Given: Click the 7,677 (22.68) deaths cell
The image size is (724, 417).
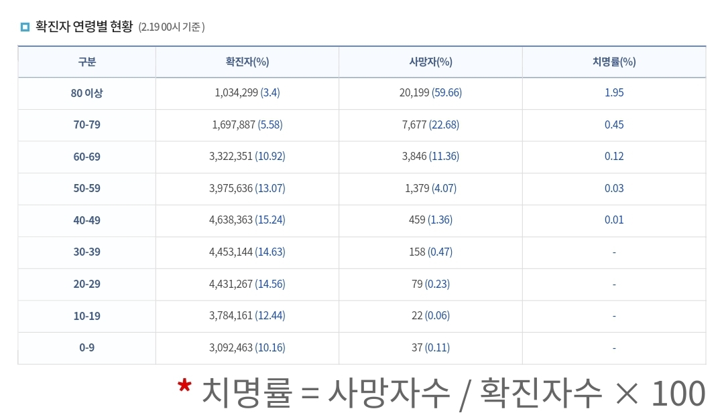Looking at the screenshot, I should pyautogui.click(x=430, y=125).
